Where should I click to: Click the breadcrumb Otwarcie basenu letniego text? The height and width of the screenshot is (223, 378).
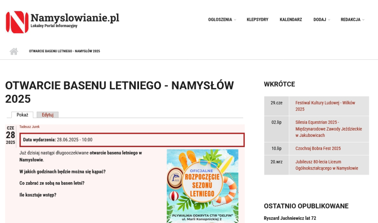(64, 51)
